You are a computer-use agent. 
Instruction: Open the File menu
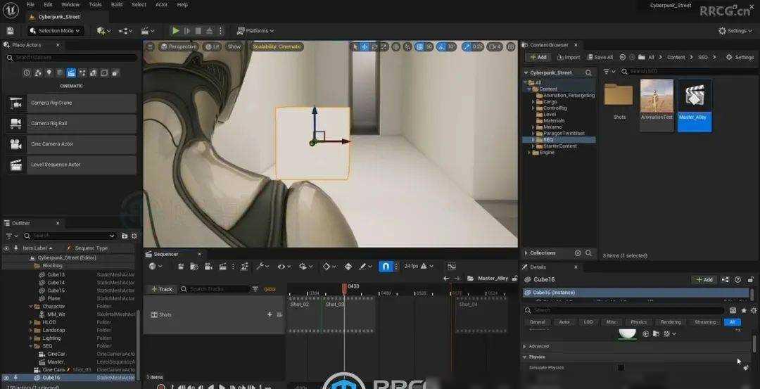pos(30,4)
